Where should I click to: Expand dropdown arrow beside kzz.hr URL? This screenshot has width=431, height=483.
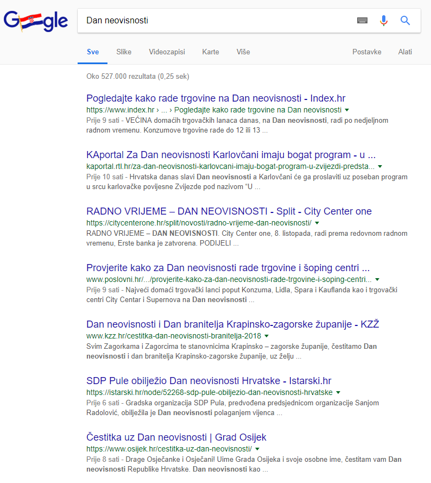pos(267,336)
